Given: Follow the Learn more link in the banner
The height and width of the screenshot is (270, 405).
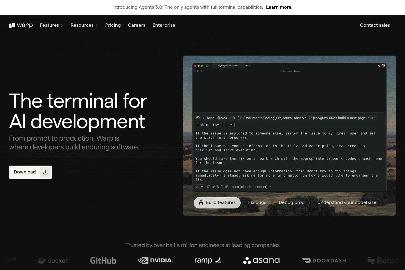Looking at the screenshot, I should tap(279, 7).
